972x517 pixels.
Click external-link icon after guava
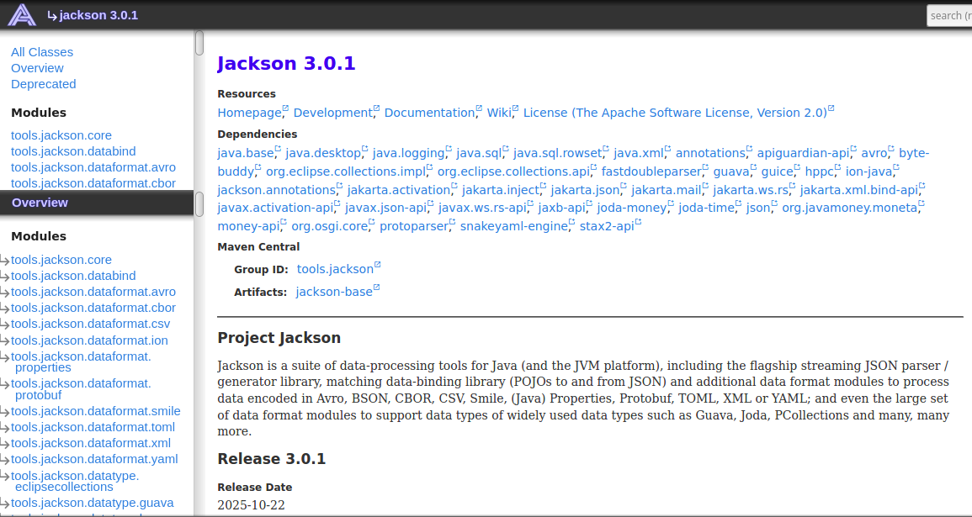coord(753,167)
